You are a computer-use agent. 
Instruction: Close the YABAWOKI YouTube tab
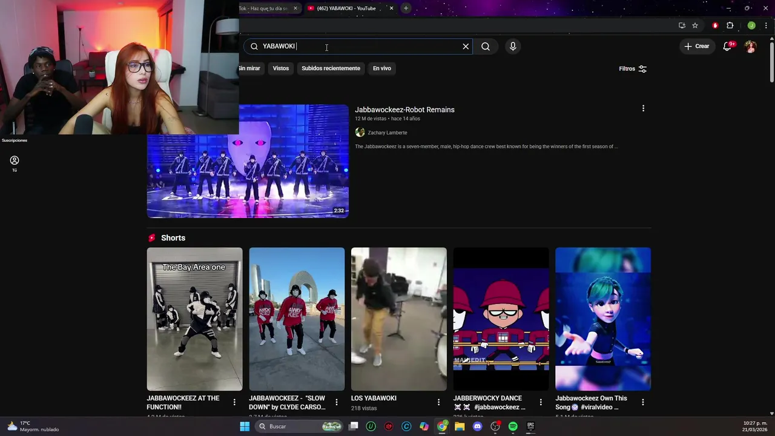pos(391,8)
